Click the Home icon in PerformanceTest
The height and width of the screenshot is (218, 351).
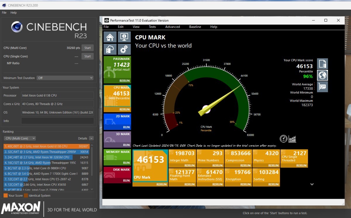[x=110, y=37]
